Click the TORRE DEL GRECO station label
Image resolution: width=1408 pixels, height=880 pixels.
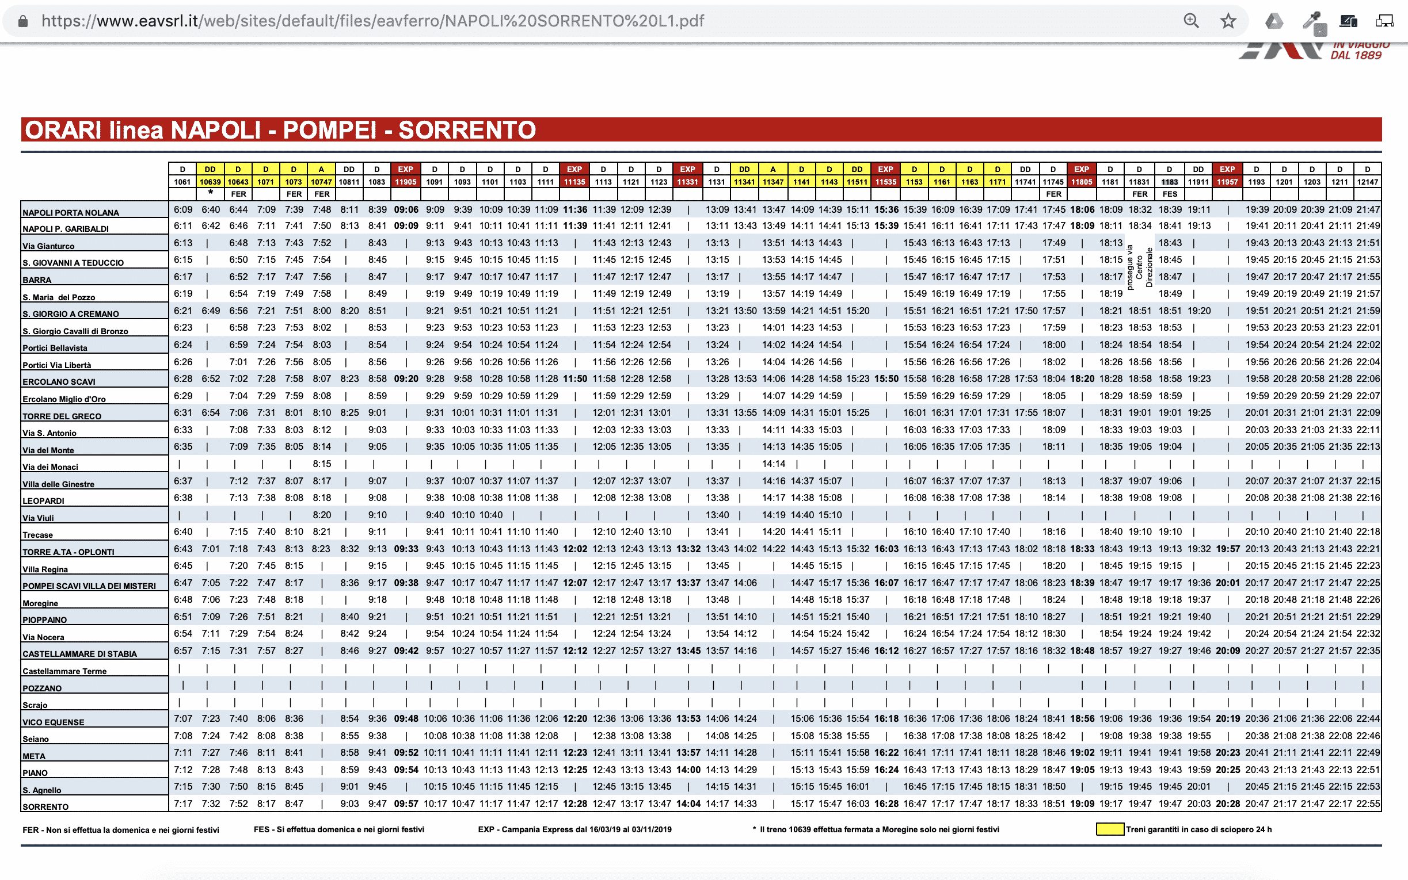pyautogui.click(x=62, y=416)
